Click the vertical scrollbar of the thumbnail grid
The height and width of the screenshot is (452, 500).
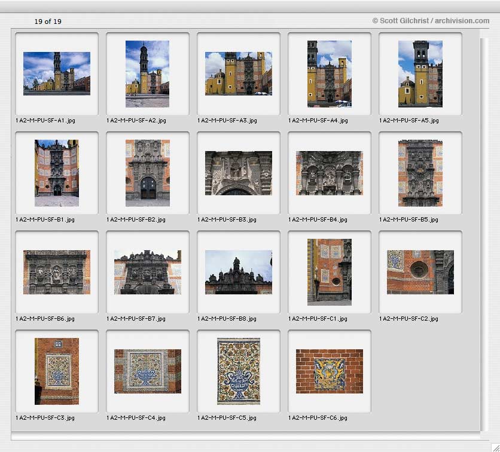(484, 234)
